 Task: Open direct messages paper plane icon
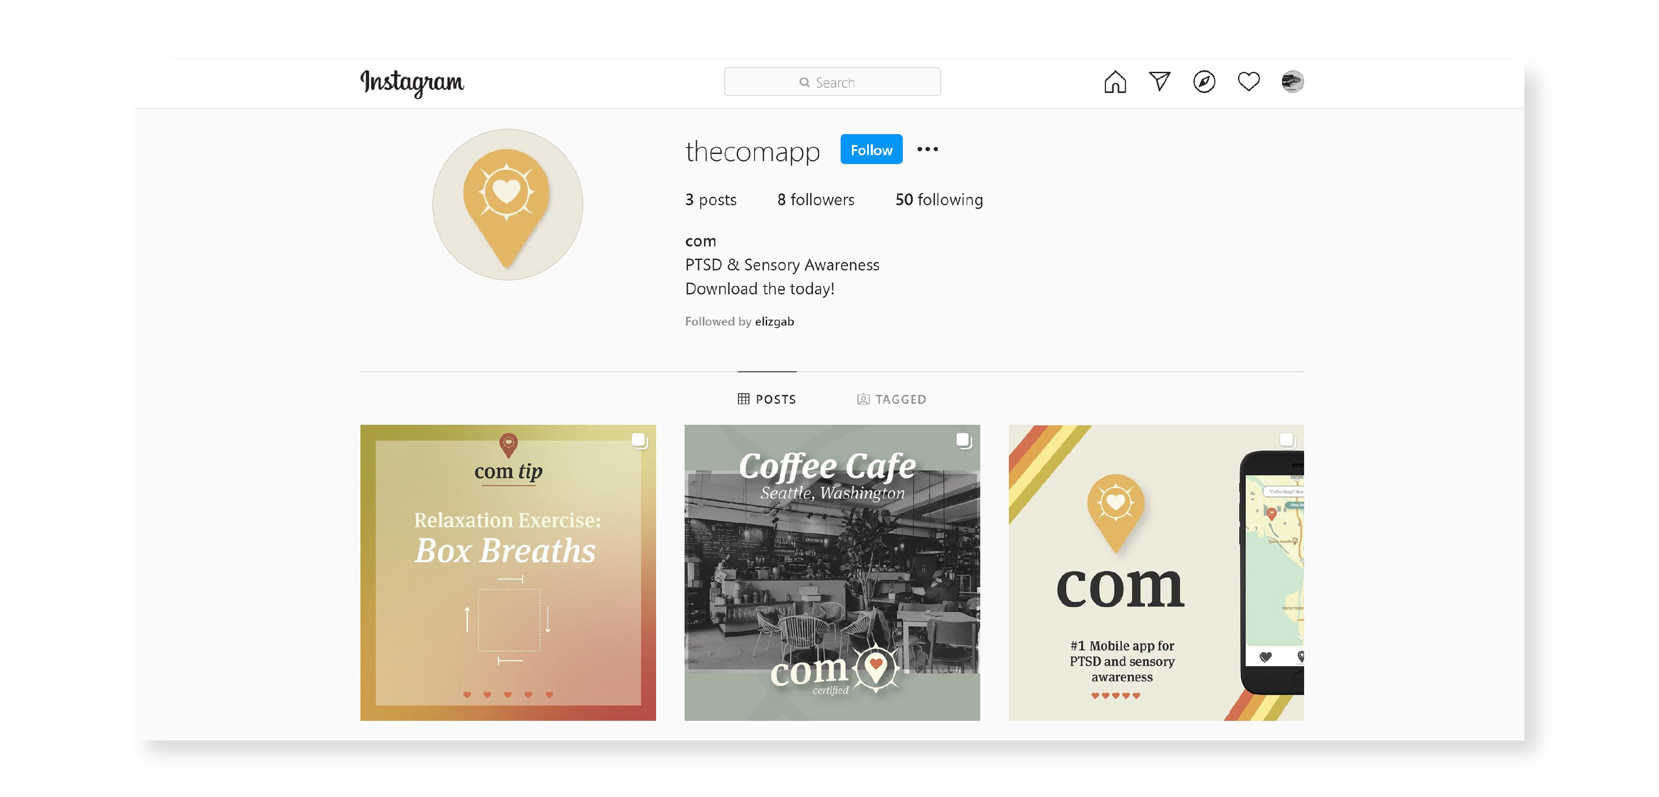click(x=1159, y=81)
